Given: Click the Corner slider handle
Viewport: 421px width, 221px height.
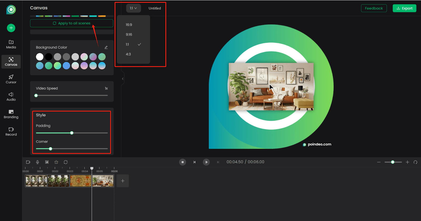Looking at the screenshot, I should tap(51, 149).
